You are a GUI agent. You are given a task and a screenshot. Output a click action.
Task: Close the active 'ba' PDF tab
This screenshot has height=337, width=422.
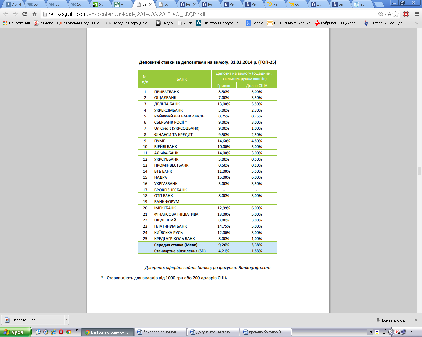[151, 4]
